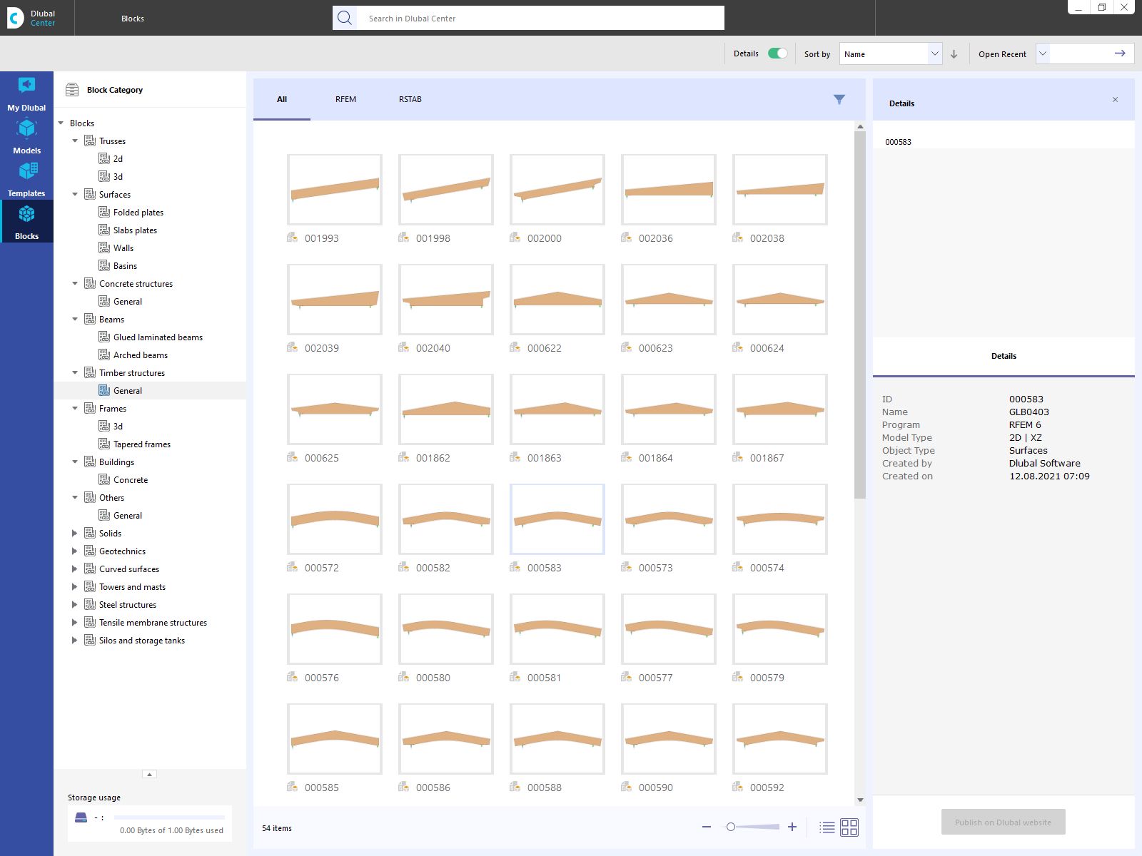Collapse the storage usage panel arrow
Image resolution: width=1142 pixels, height=856 pixels.
click(149, 774)
